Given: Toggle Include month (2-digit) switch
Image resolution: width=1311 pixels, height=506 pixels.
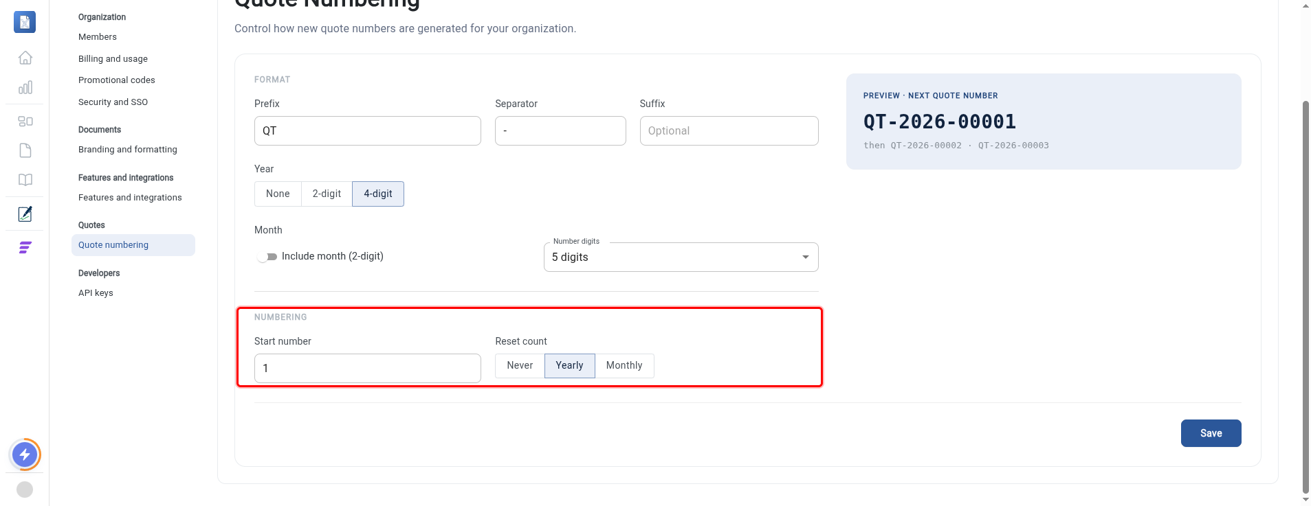Looking at the screenshot, I should (x=267, y=257).
